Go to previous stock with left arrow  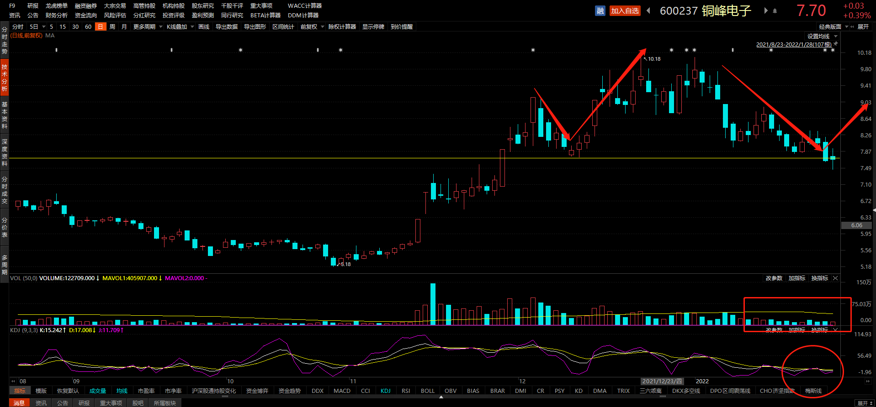[648, 10]
